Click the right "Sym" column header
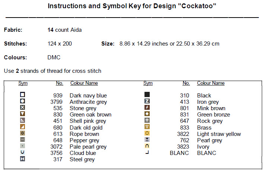Viewport: 267px width, 171px height. pos(148,83)
